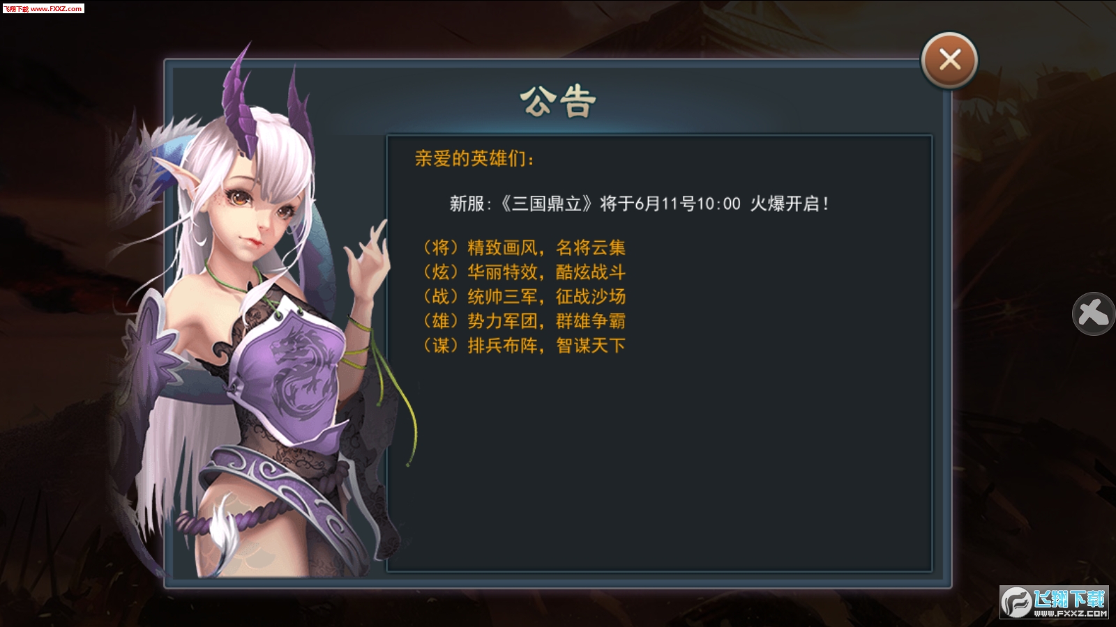This screenshot has height=627, width=1116.
Task: Click the 新服《三国鼎立》 server announcement line
Action: coord(640,203)
